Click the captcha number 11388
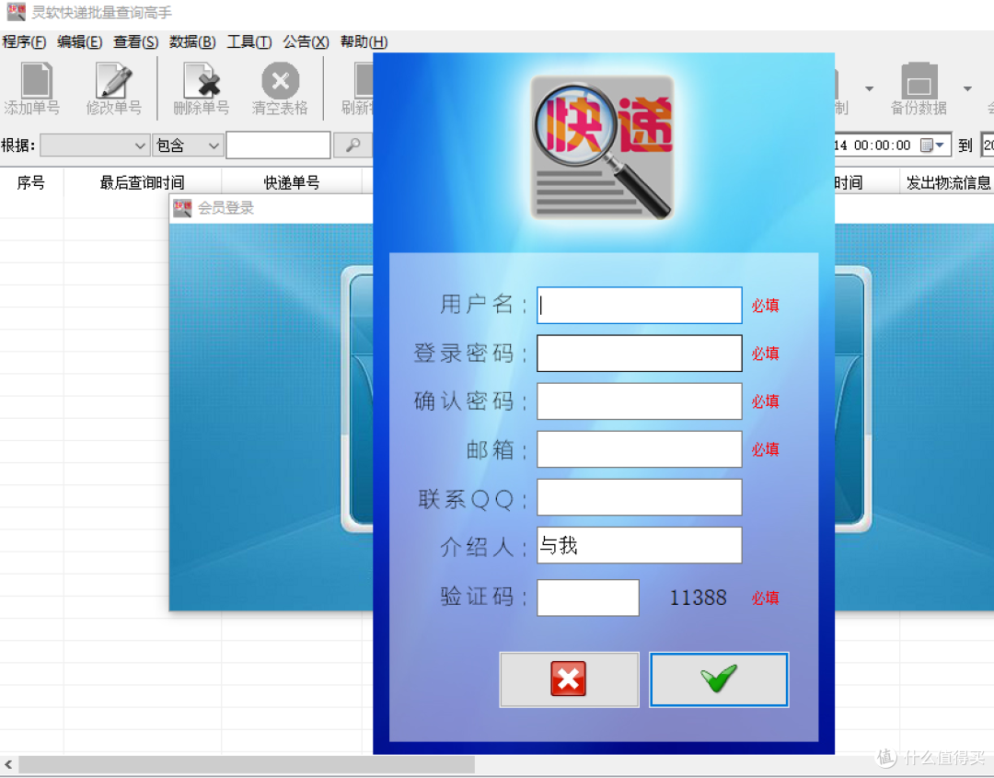994x778 pixels. point(698,598)
